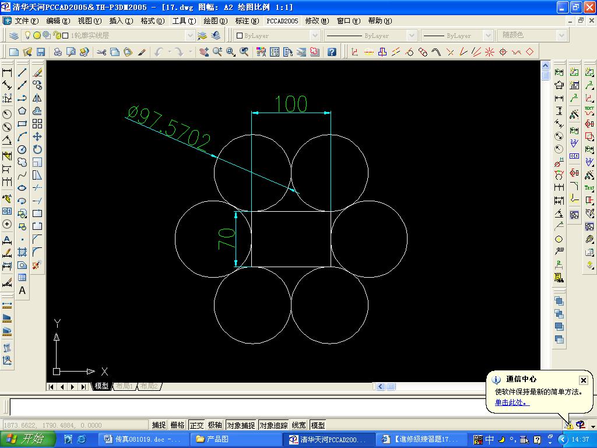597x448 pixels.
Task: Click vertical scrollbar up arrow
Action: 545,65
